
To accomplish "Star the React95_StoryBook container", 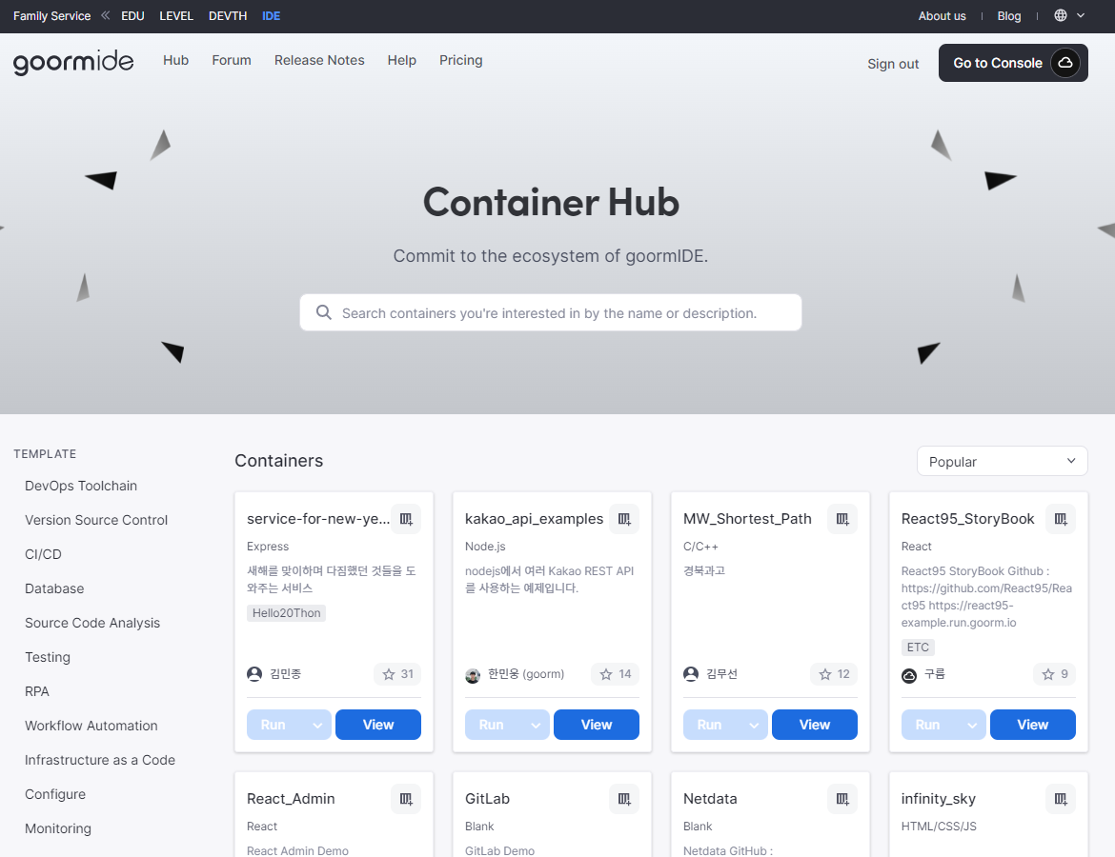I will [x=1055, y=673].
